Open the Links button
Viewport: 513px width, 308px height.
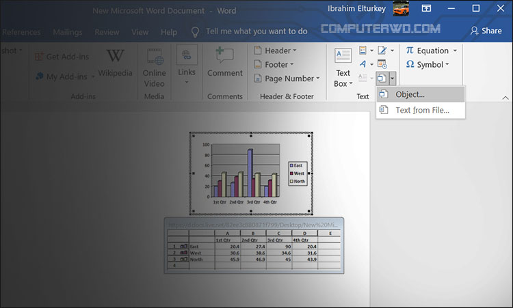coord(187,65)
